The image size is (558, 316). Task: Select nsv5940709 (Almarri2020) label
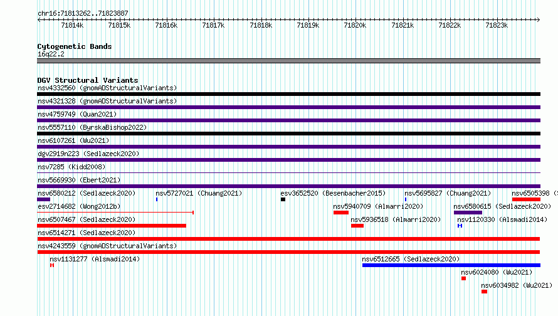coord(378,206)
